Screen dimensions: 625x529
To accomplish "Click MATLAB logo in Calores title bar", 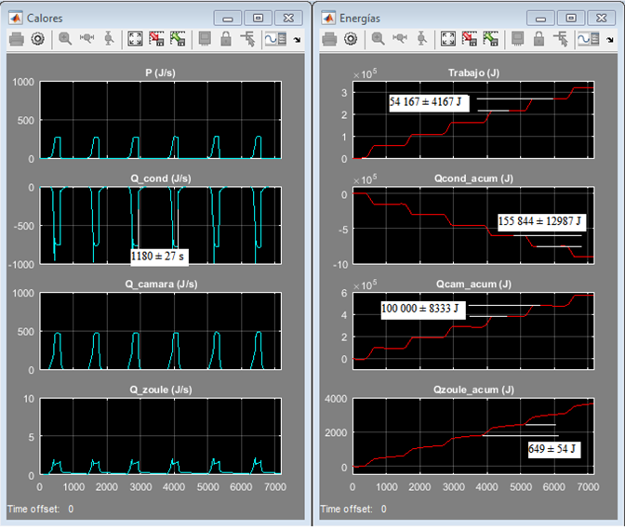I will [16, 18].
